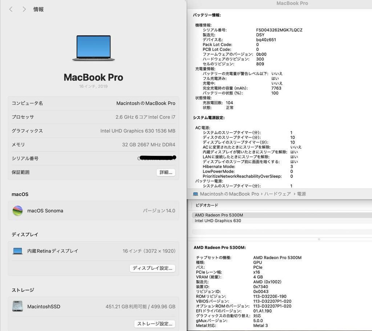
Task: Click the revision ID value 0x0043
Action: coord(261,292)
